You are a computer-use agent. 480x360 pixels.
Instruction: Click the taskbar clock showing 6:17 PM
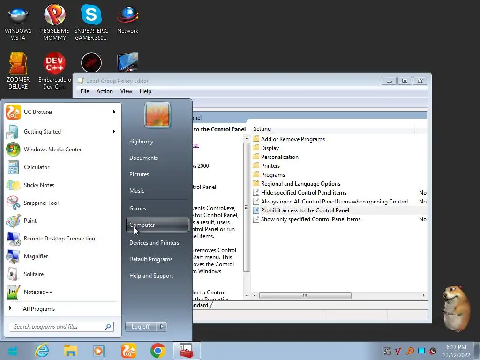click(x=456, y=351)
